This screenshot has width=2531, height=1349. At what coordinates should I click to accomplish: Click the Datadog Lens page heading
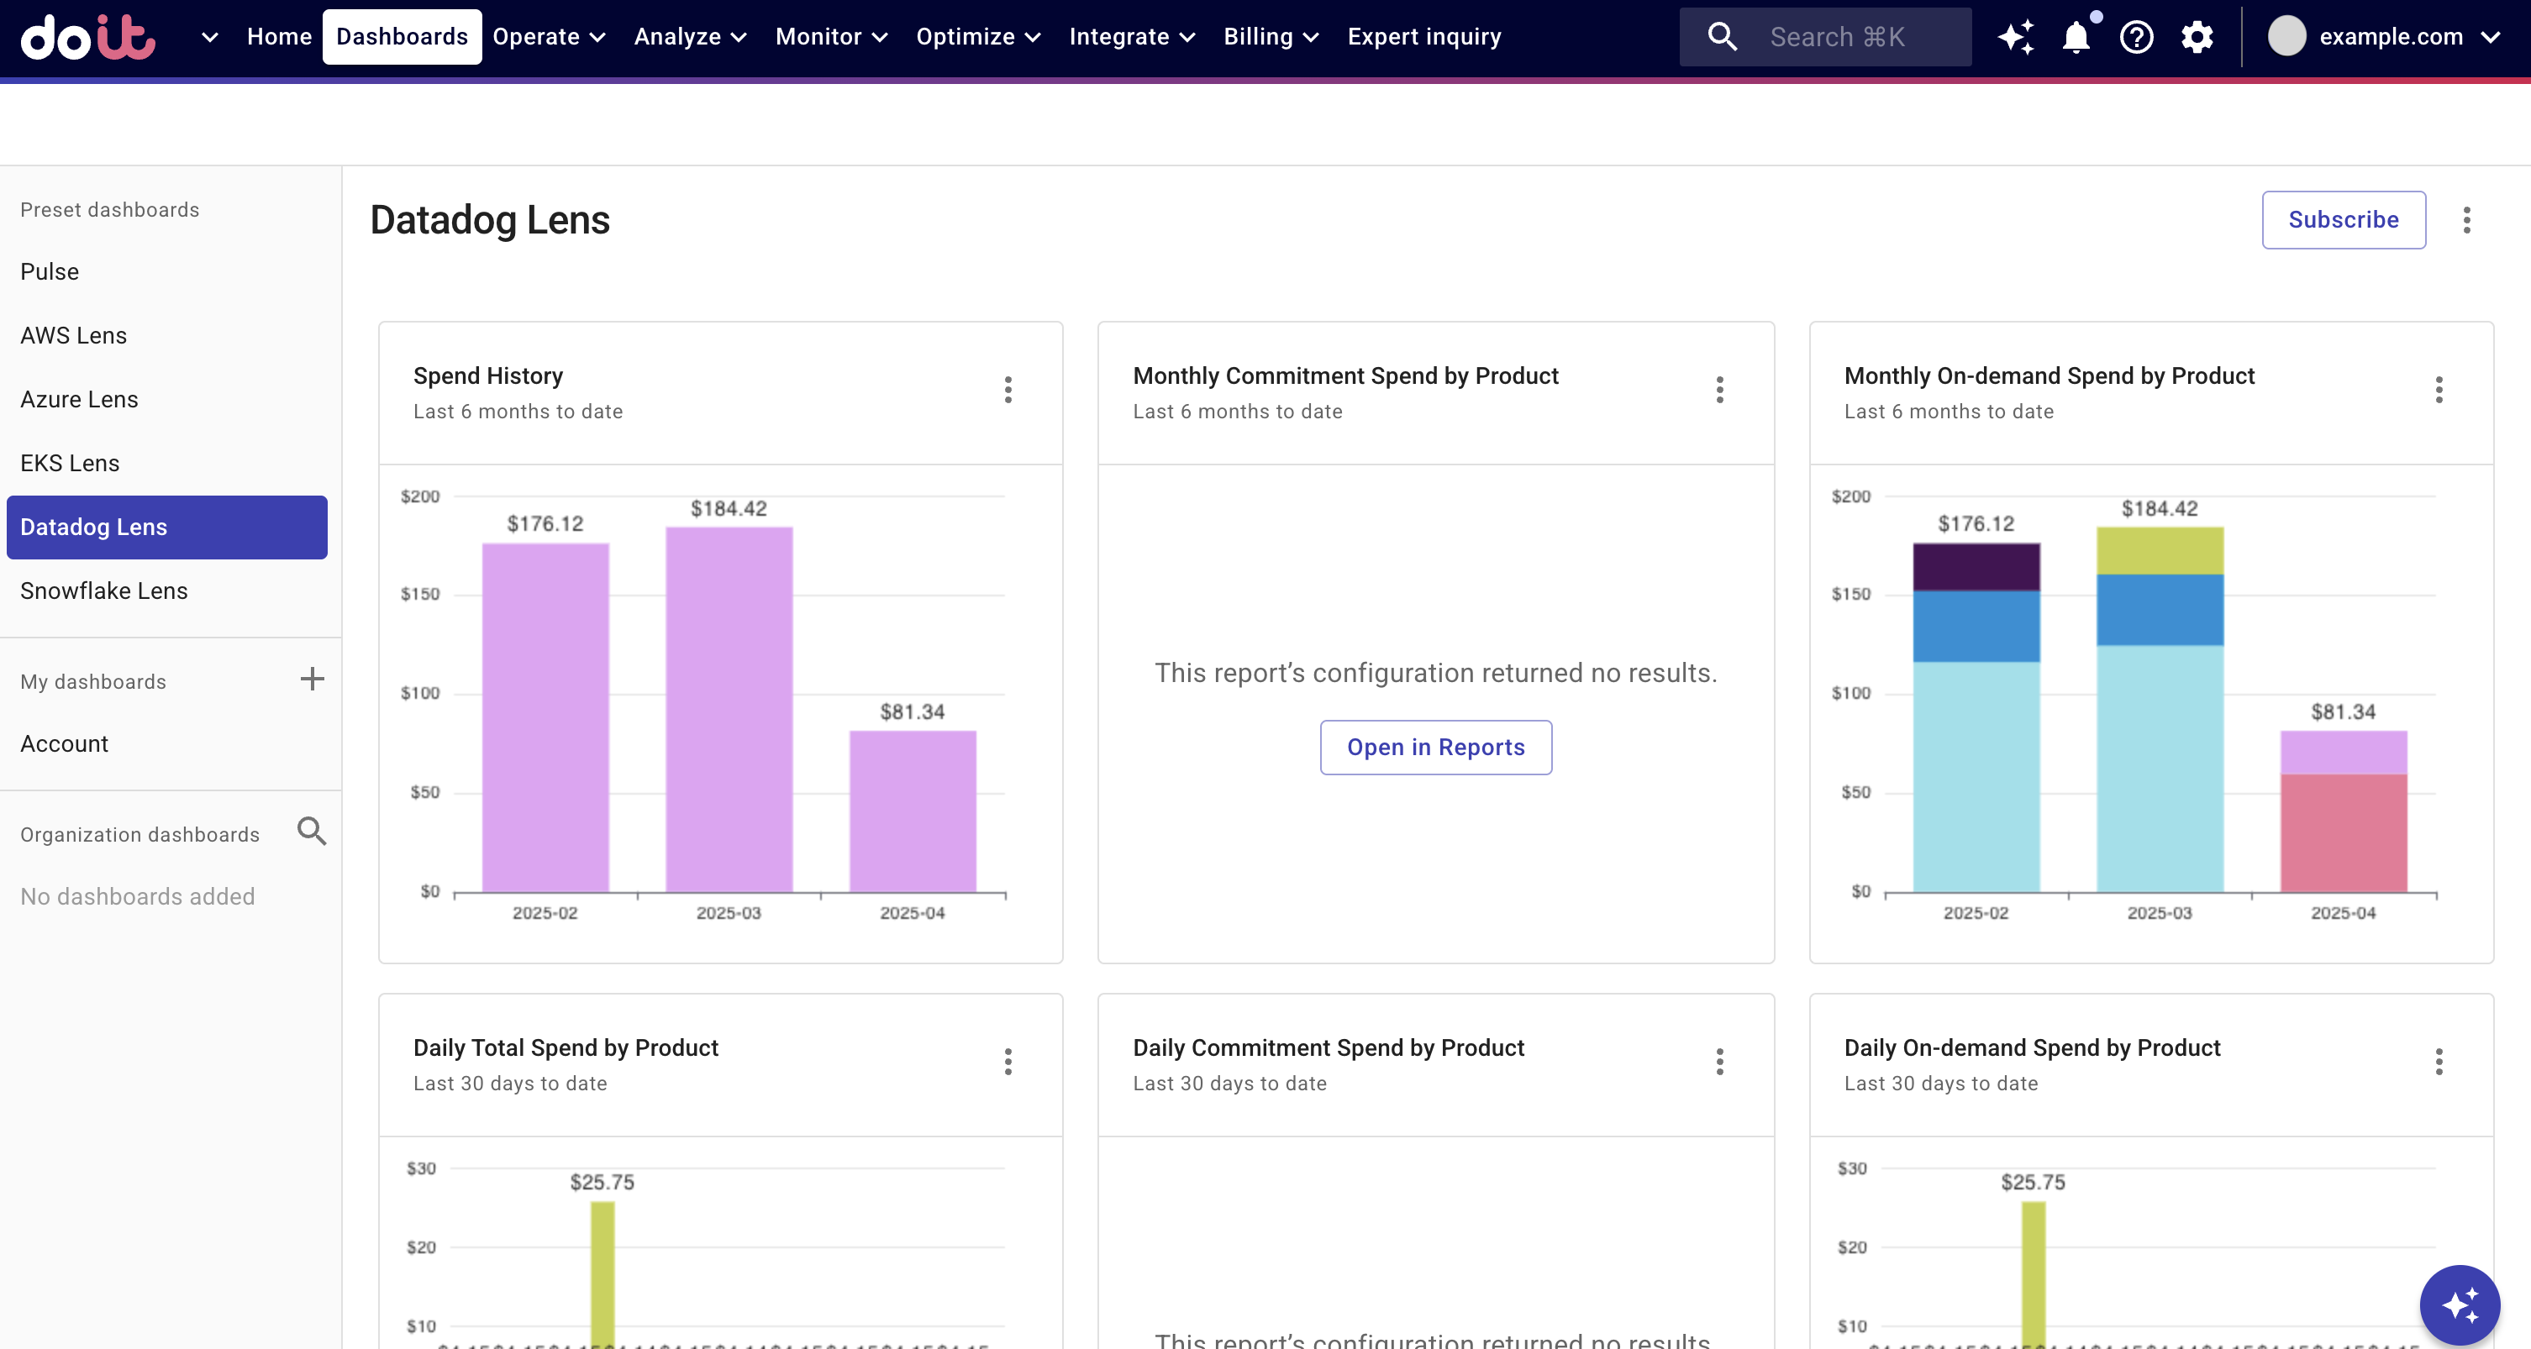click(489, 220)
